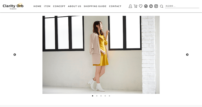The image size is (202, 107).
Task: Advance to next slide arrow
Action: coord(187,55)
